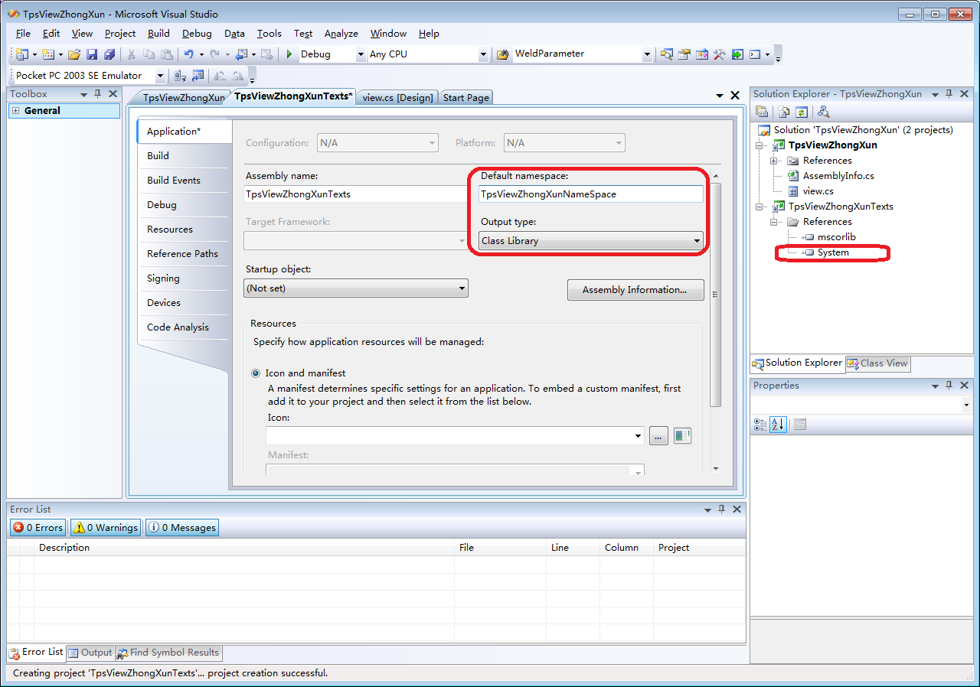This screenshot has height=687, width=980.
Task: Click the Navigate Backward toolbar icon
Action: [241, 54]
